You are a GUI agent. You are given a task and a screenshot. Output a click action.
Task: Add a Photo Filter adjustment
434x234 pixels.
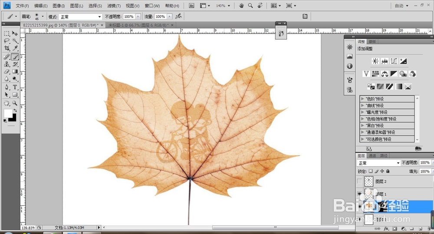403,74
